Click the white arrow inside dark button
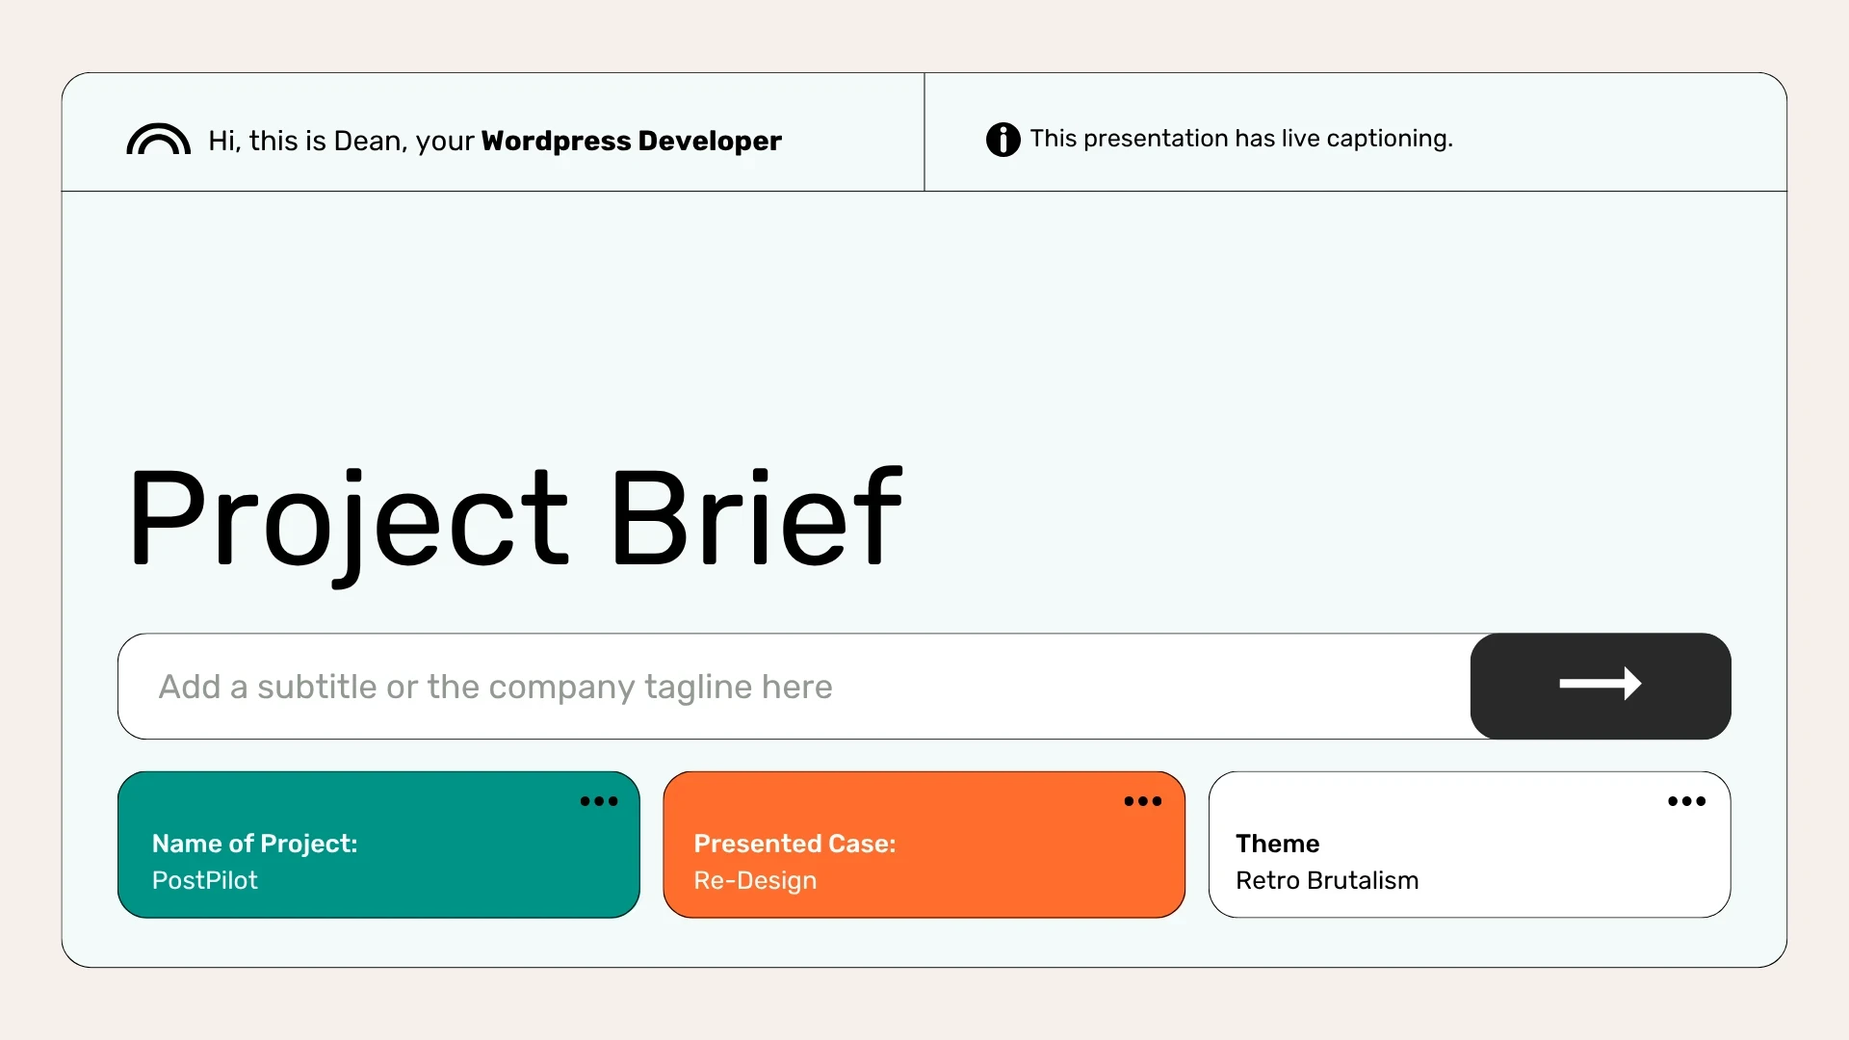The width and height of the screenshot is (1849, 1040). pos(1600,685)
